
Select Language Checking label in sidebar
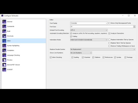tap(14, 55)
